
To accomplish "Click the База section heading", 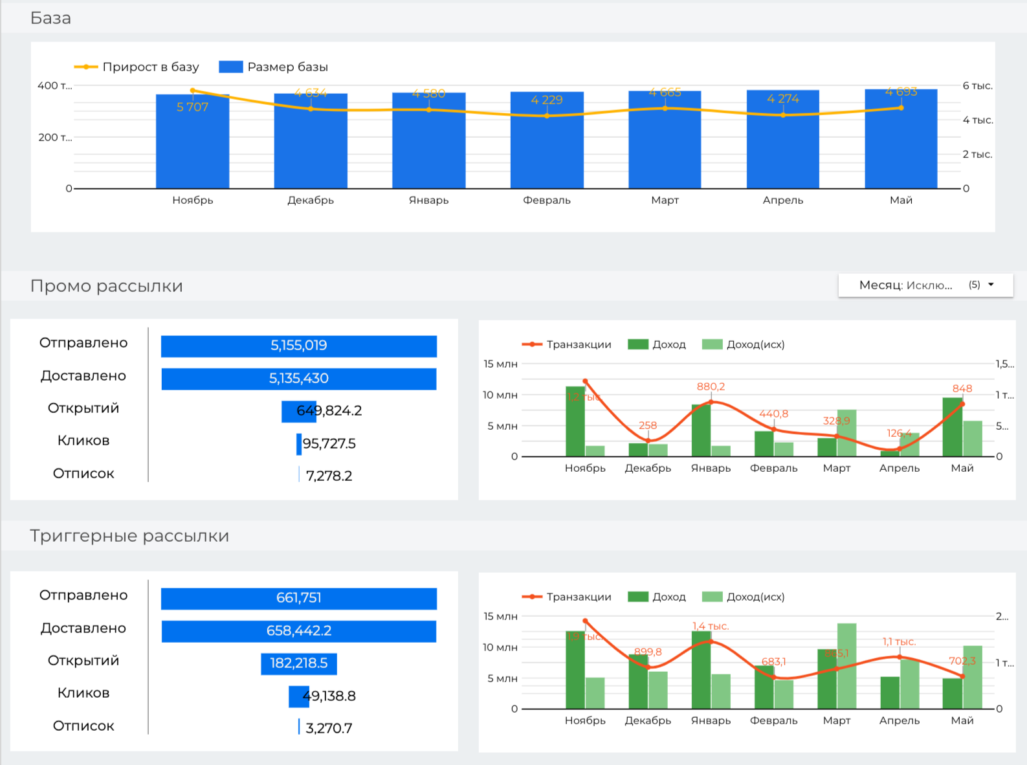I will coord(50,18).
